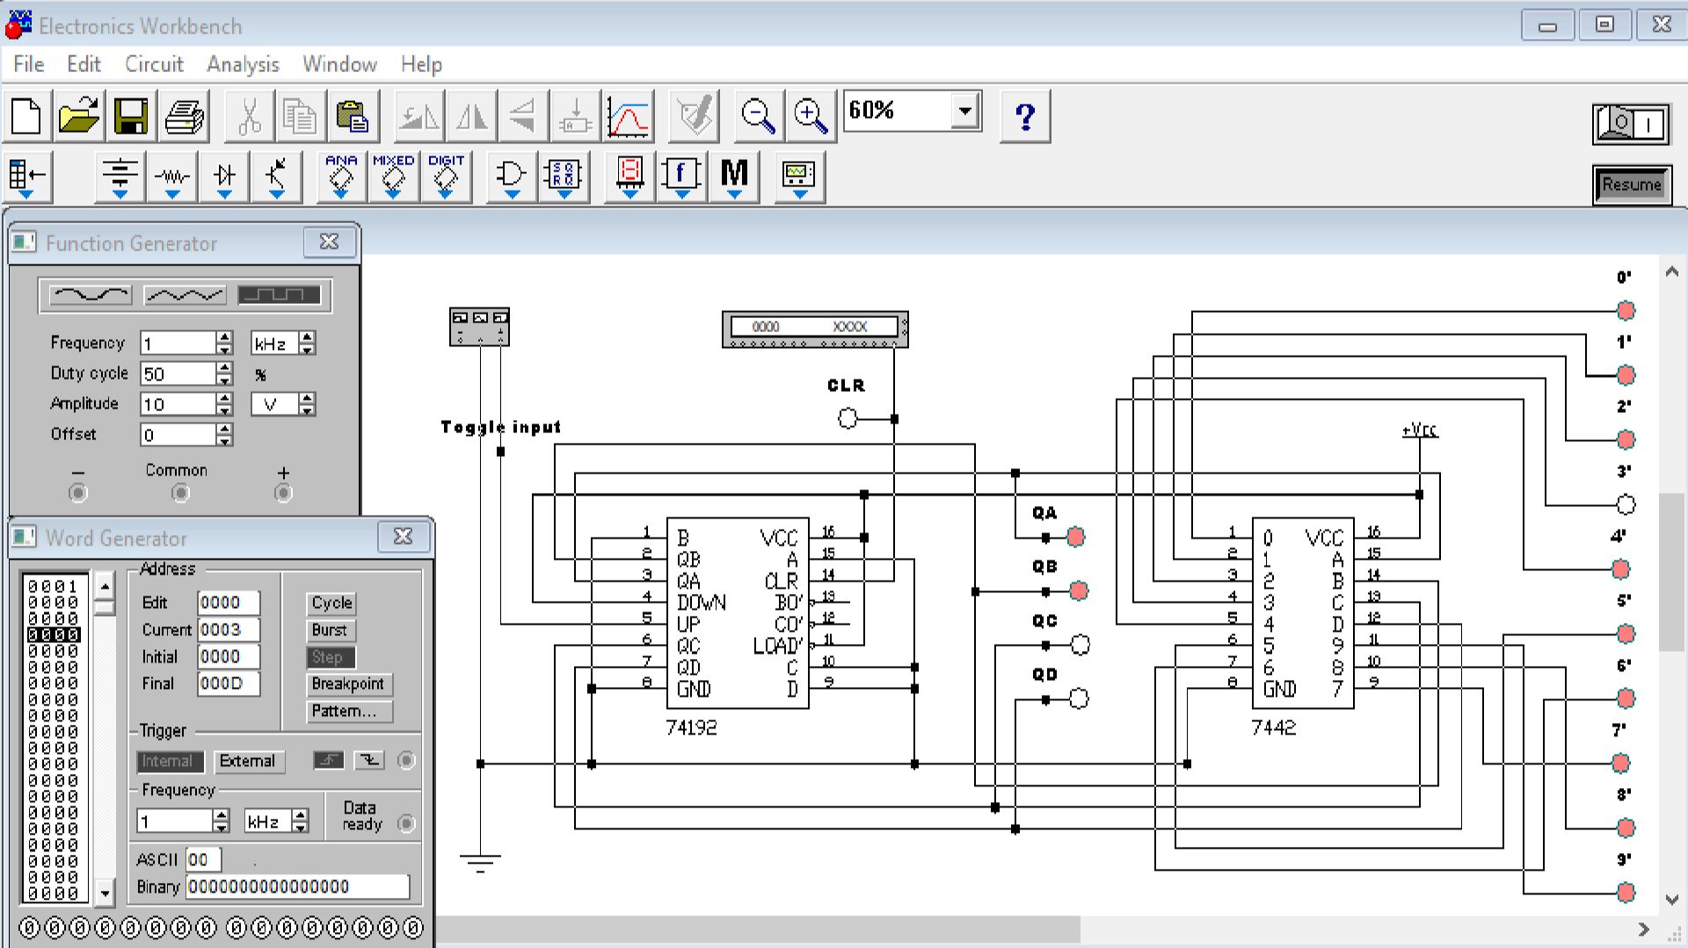Open the Analysis menu
Image resolution: width=1688 pixels, height=948 pixels.
point(243,64)
